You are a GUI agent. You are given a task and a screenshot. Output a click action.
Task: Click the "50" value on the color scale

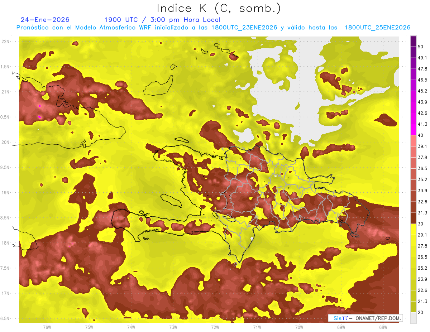coord(421,47)
